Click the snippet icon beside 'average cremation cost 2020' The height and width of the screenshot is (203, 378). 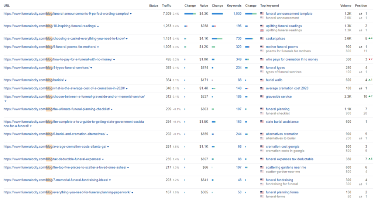pos(361,88)
